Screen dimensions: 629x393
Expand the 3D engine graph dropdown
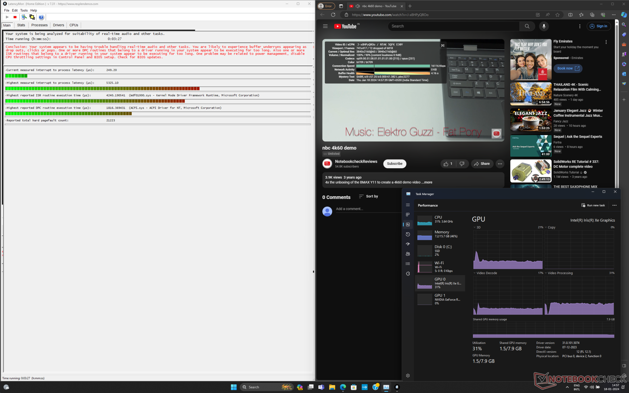pyautogui.click(x=475, y=227)
